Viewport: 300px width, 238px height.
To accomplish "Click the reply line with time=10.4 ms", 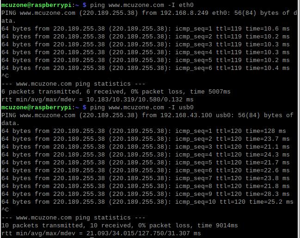I will point(146,68).
